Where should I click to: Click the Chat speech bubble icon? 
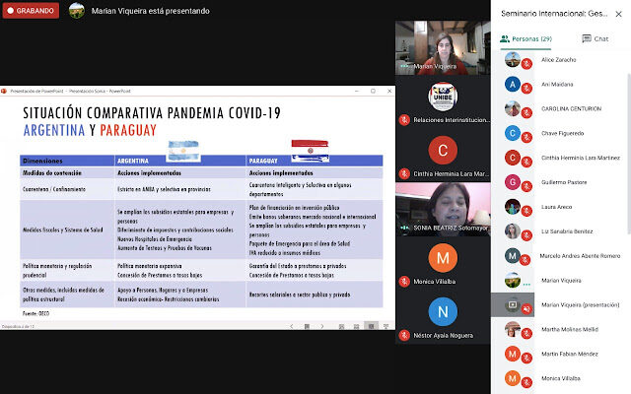pos(587,38)
